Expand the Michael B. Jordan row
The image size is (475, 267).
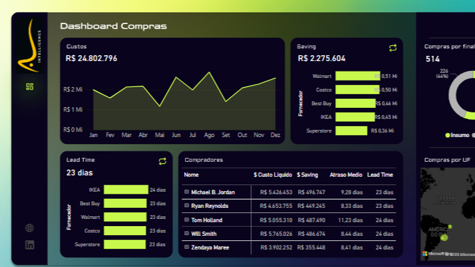point(187,192)
